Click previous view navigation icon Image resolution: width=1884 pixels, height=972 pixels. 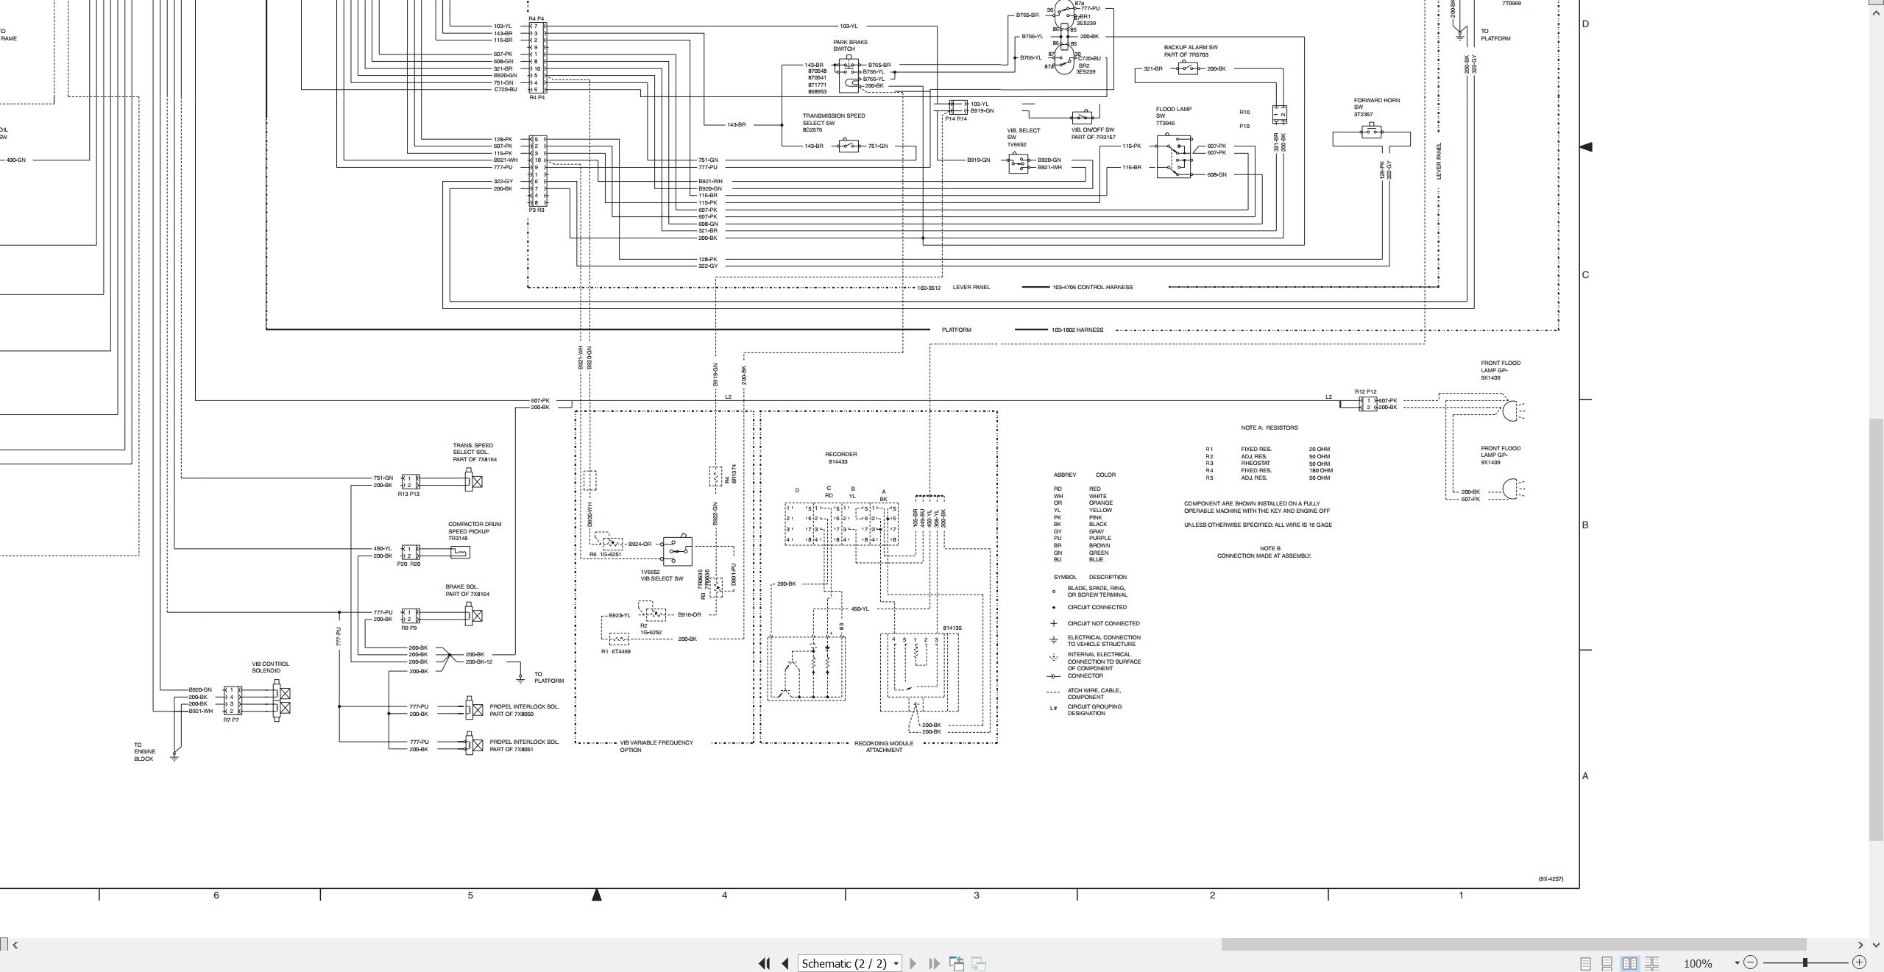(x=957, y=963)
